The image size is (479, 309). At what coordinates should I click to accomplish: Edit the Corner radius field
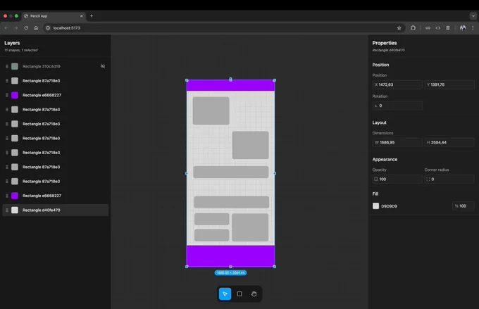tap(449, 179)
